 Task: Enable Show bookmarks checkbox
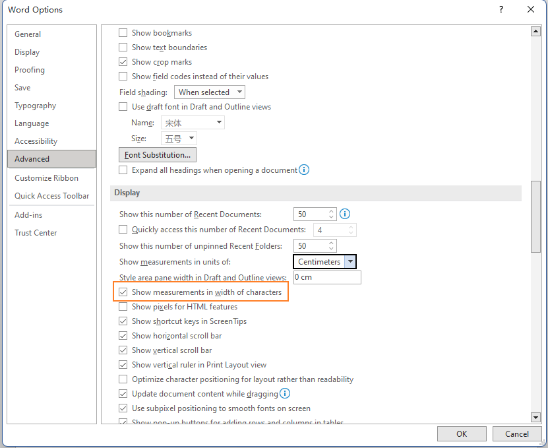coord(123,33)
